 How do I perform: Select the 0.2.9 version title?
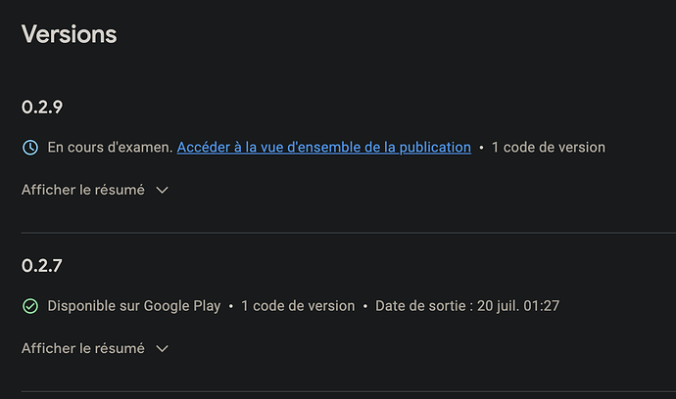[42, 107]
